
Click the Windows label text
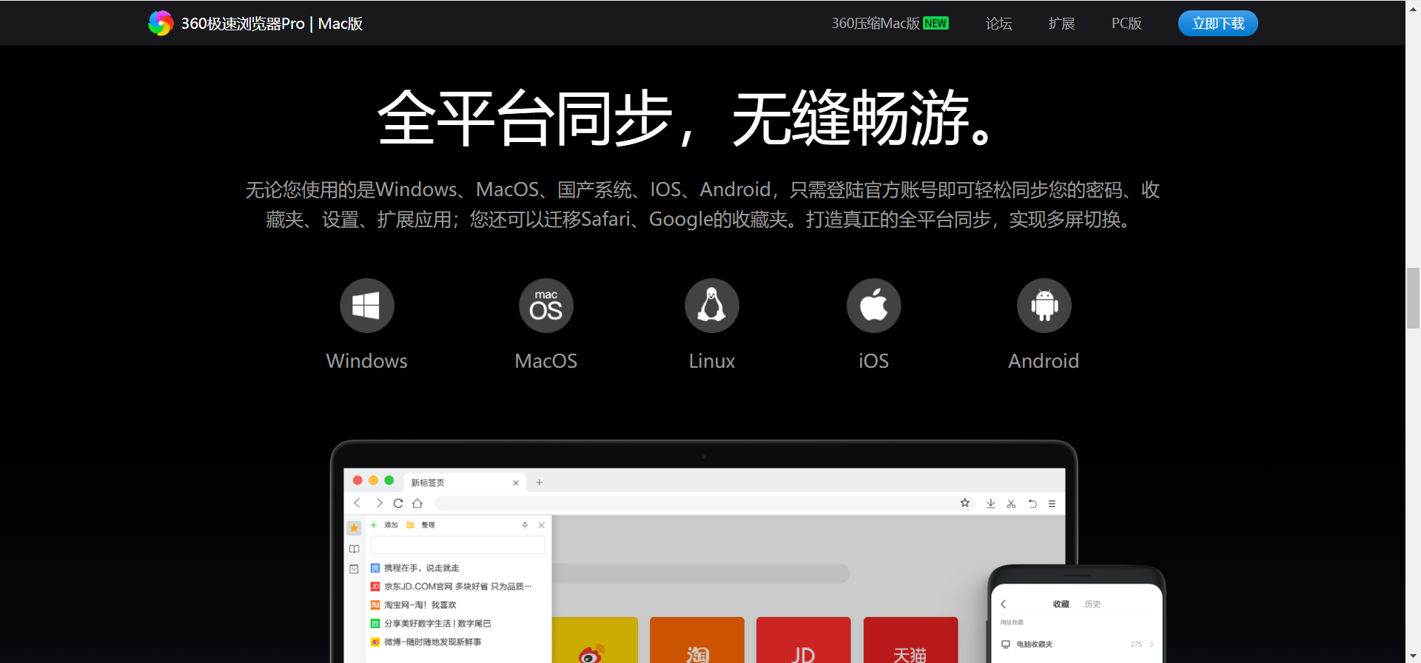click(x=367, y=361)
